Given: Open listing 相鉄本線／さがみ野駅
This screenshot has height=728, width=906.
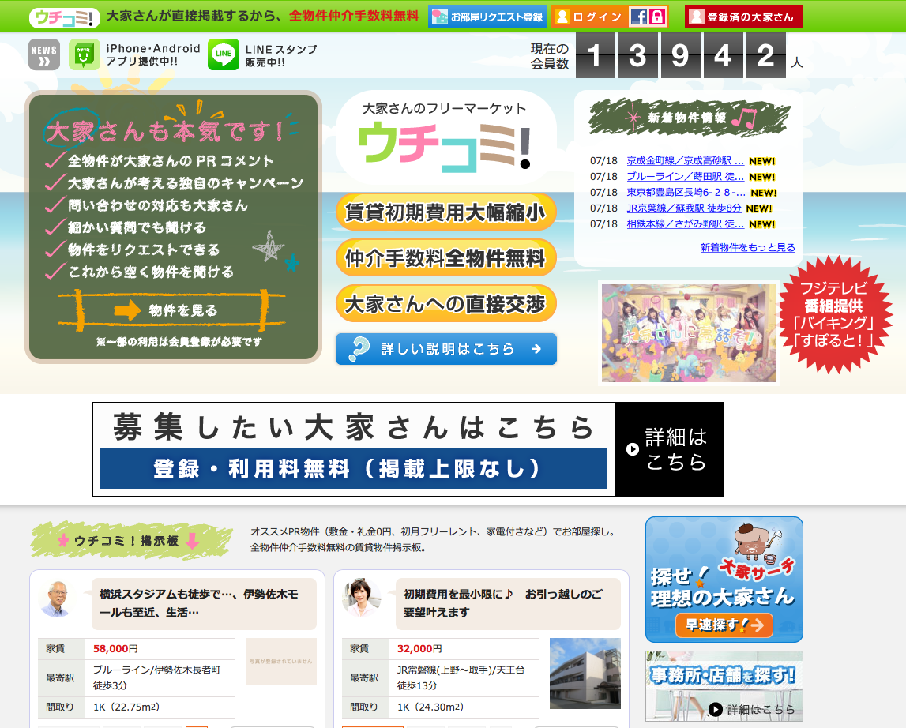Looking at the screenshot, I should (686, 223).
